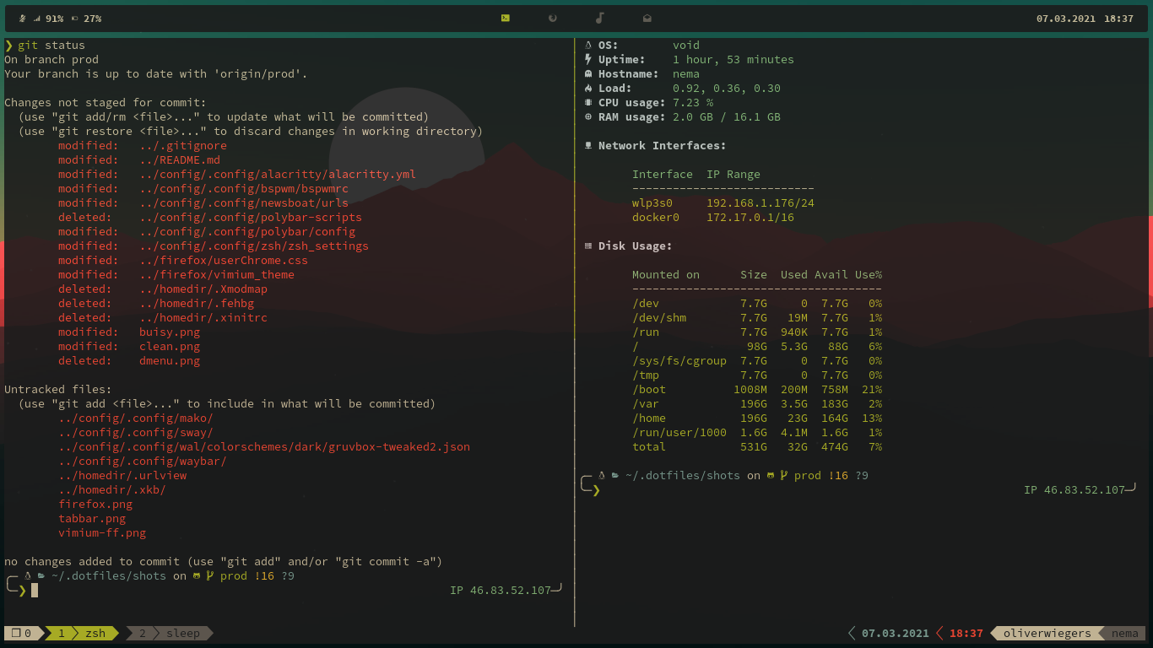The image size is (1153, 648).
Task: Click the 27% battery text
Action: (93, 18)
